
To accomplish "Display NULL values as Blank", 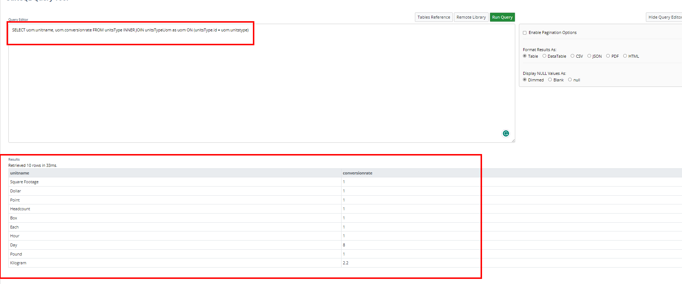I will tap(550, 80).
